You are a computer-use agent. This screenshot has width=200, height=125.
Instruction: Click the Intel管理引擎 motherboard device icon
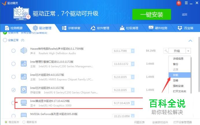coord(24,64)
